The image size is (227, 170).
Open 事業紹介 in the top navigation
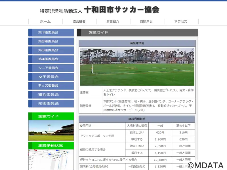[x=113, y=22]
